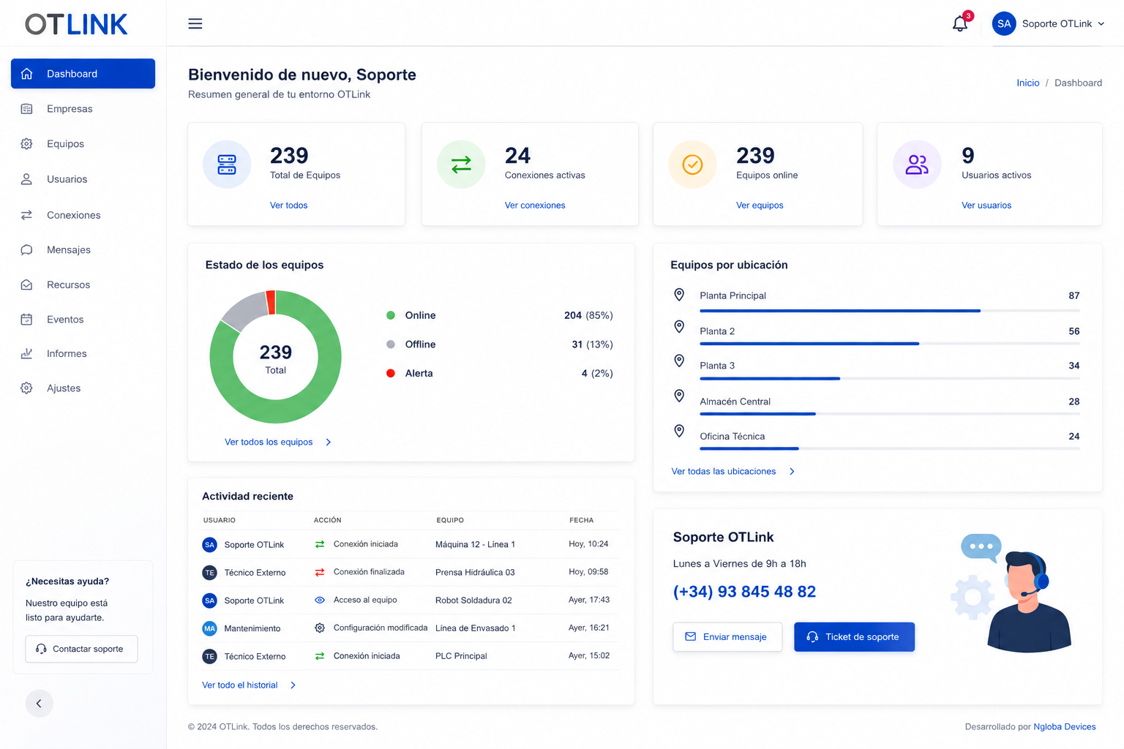Select 'Robot Soldadura 02' equipment cell
Image resolution: width=1124 pixels, height=749 pixels.
(x=473, y=601)
